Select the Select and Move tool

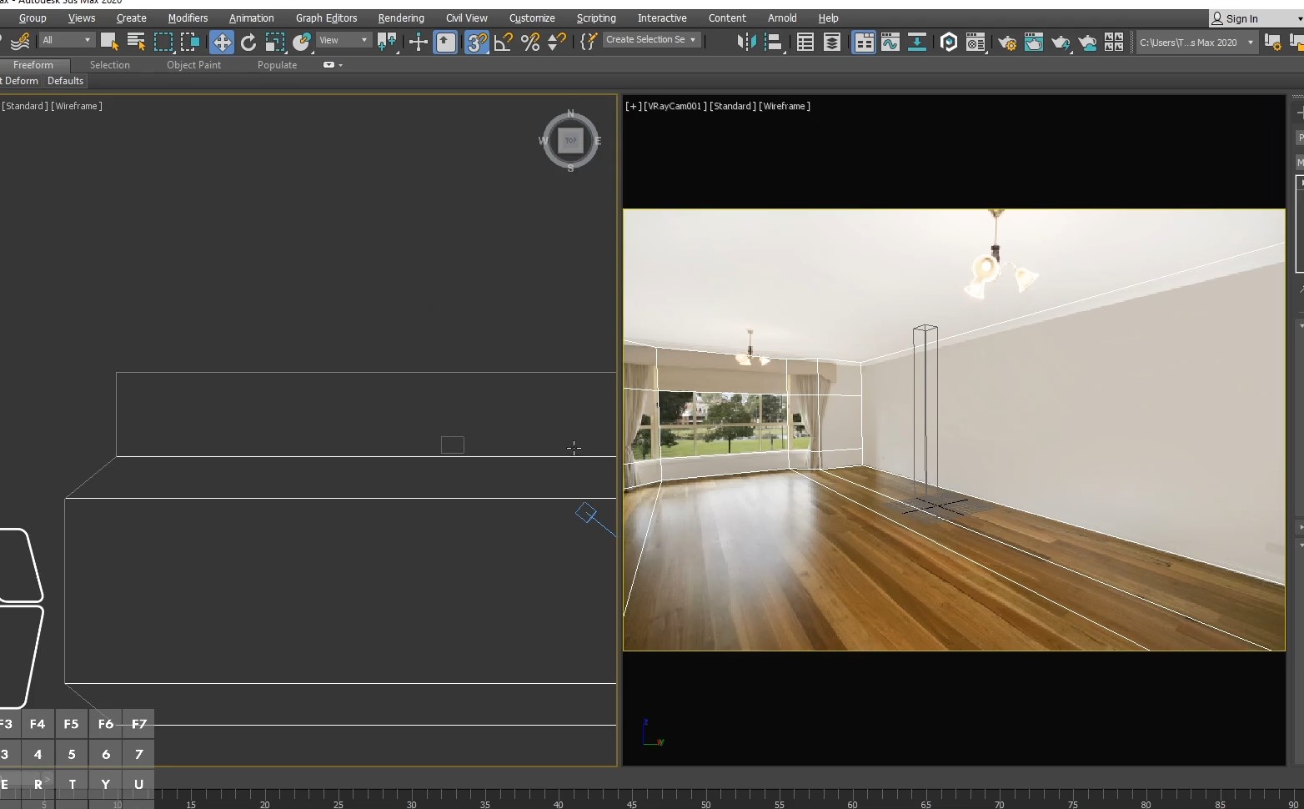[x=221, y=41]
